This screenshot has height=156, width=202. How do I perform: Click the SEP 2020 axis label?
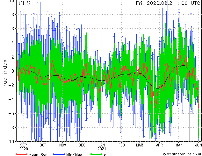point(24,147)
